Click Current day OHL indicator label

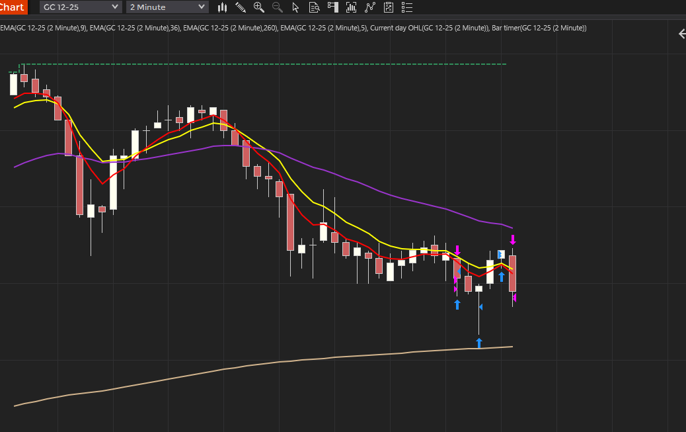pos(429,28)
